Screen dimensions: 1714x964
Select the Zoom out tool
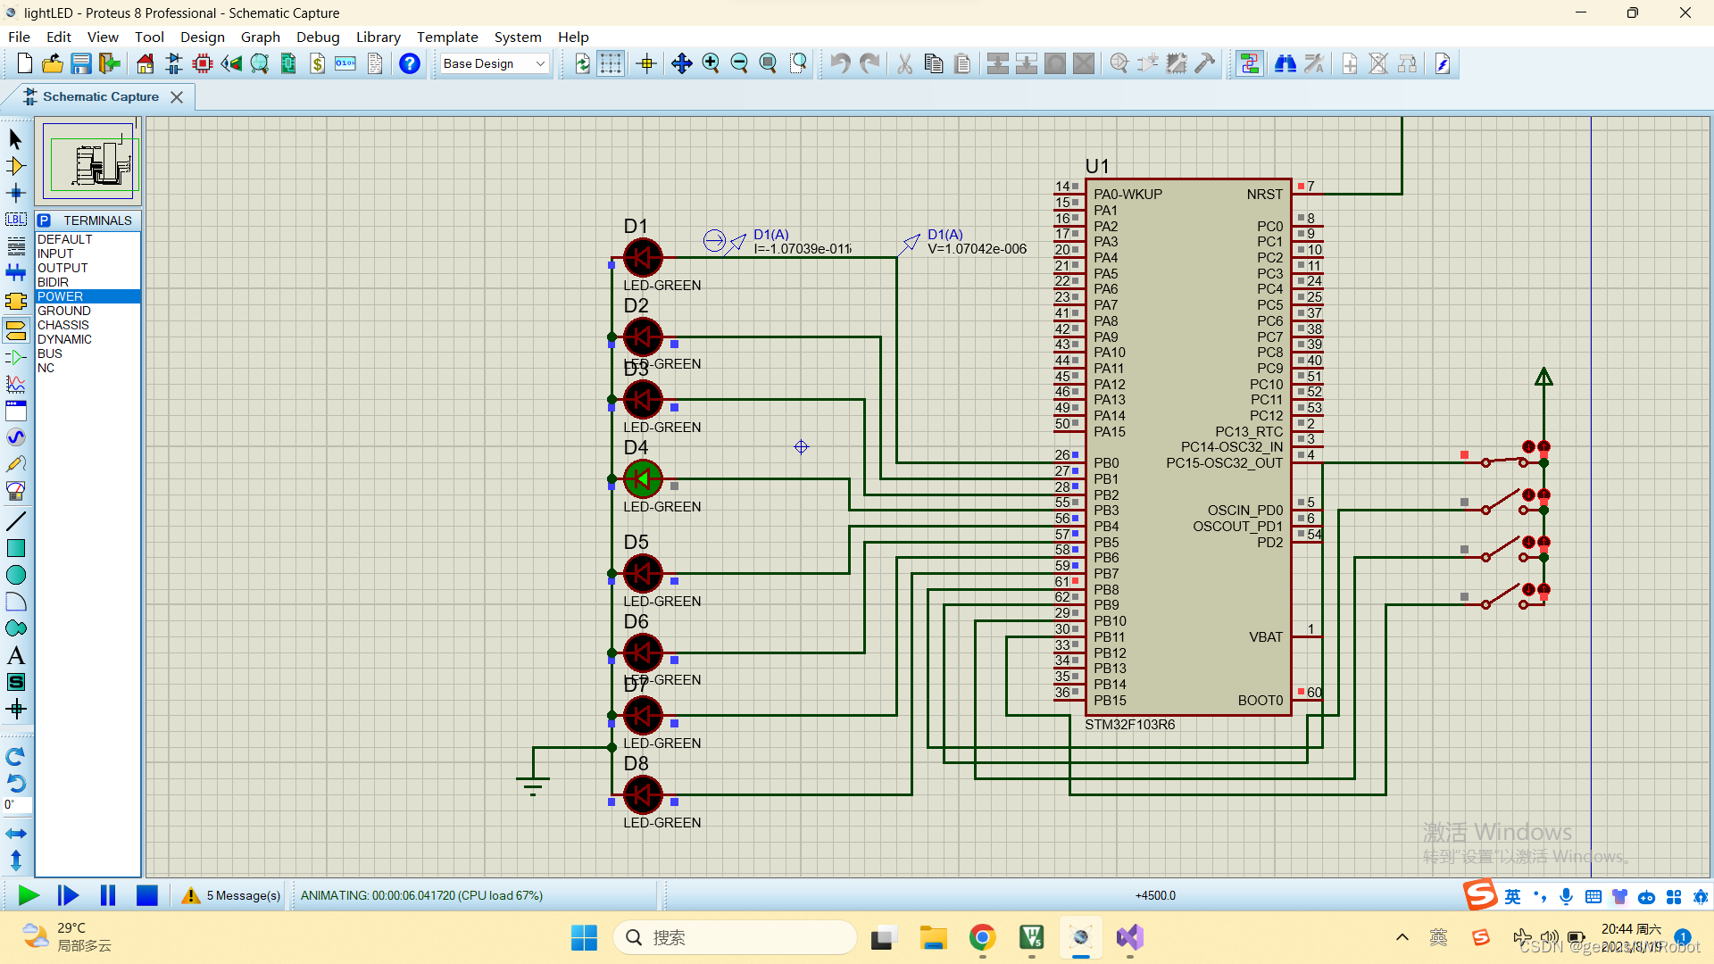(x=740, y=63)
